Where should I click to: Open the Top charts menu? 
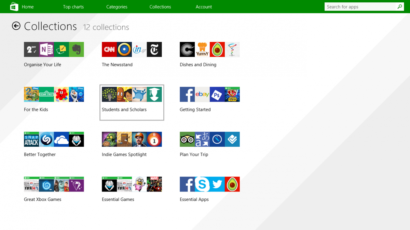click(73, 7)
